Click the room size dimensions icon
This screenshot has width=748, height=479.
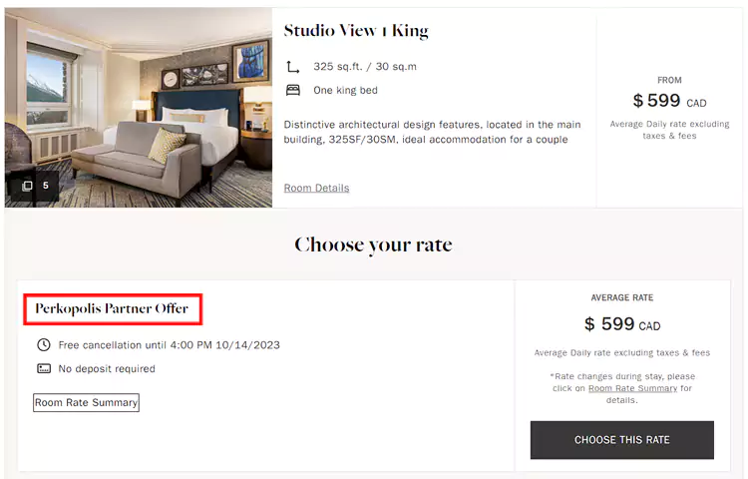293,67
